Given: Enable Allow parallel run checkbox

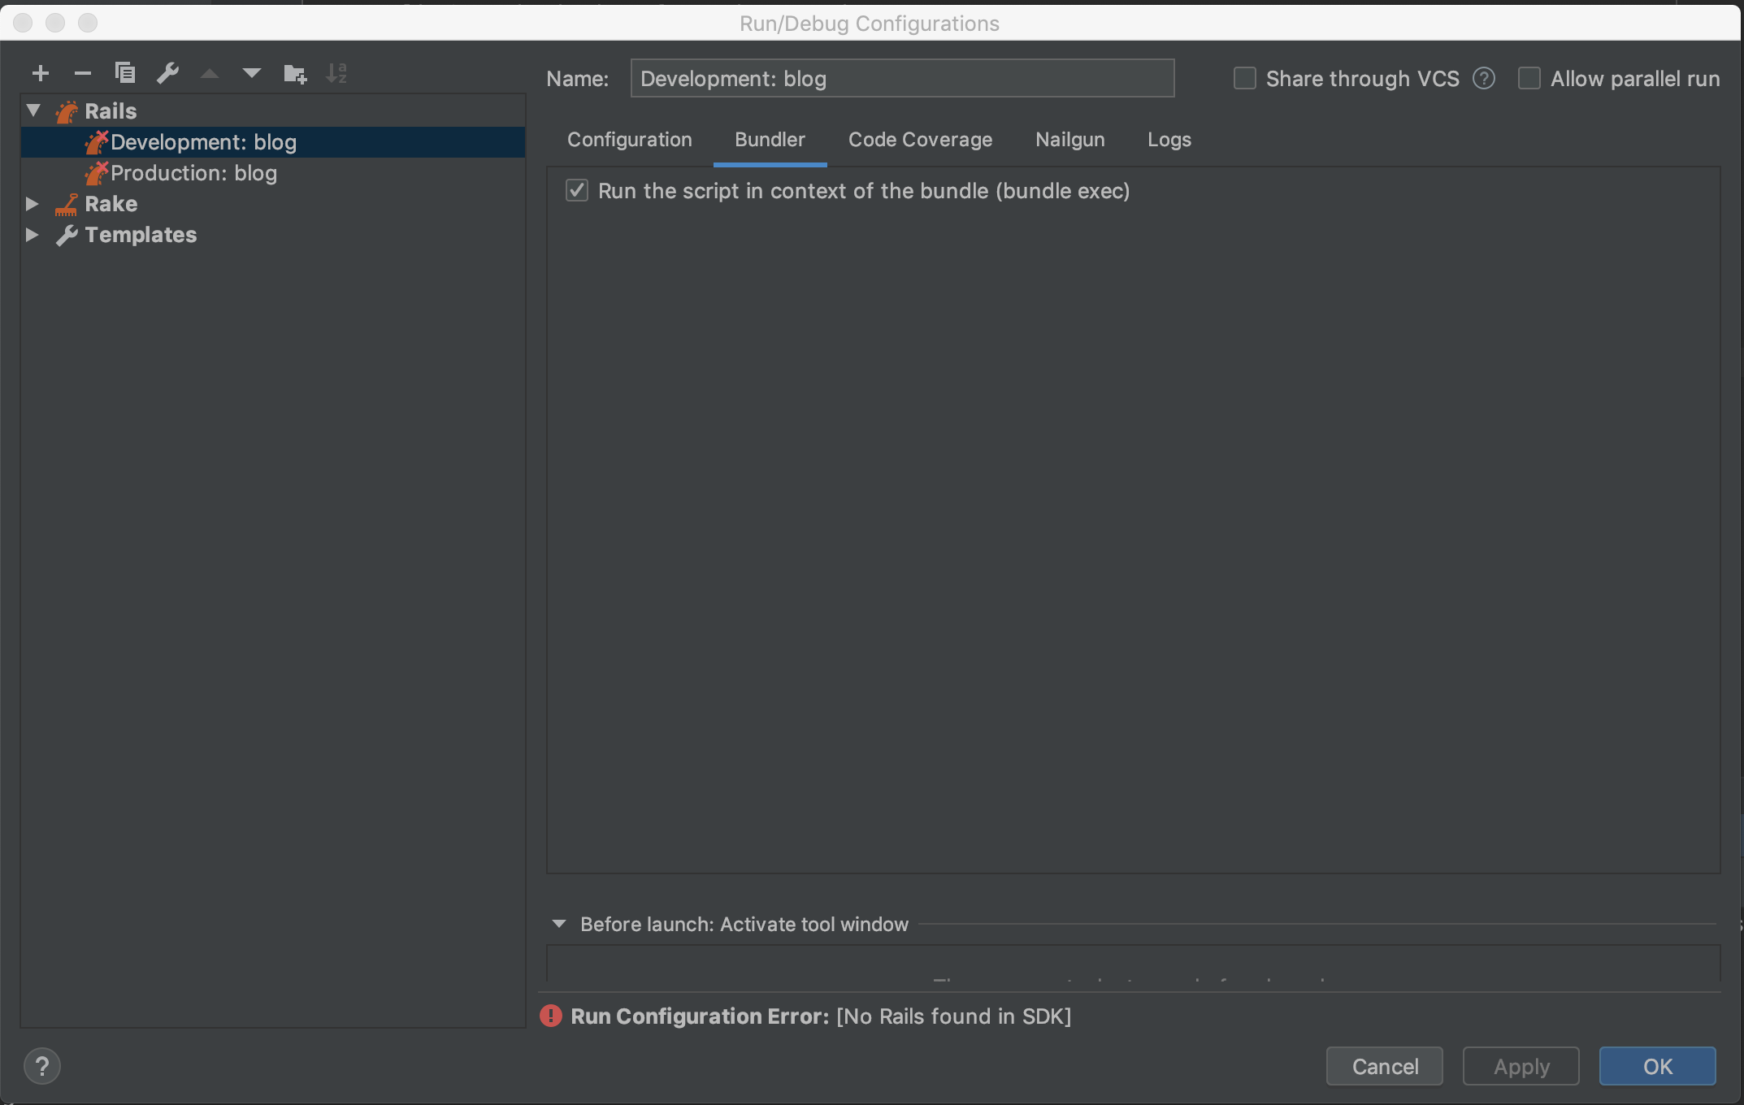Looking at the screenshot, I should (1529, 79).
